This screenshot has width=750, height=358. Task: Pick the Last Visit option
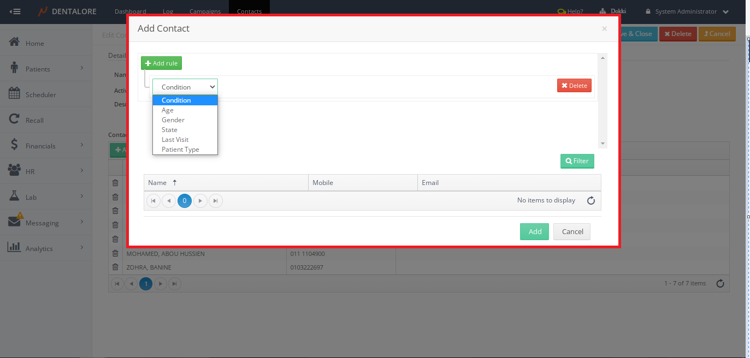tap(175, 140)
